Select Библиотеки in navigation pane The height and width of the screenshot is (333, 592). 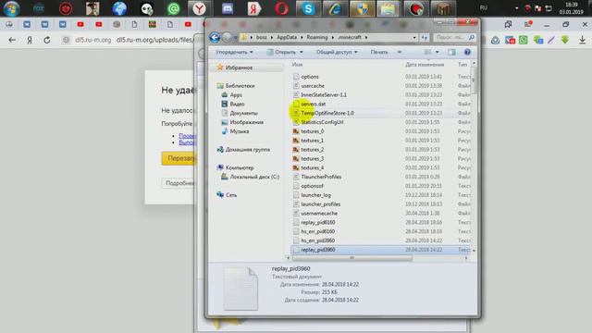(240, 86)
